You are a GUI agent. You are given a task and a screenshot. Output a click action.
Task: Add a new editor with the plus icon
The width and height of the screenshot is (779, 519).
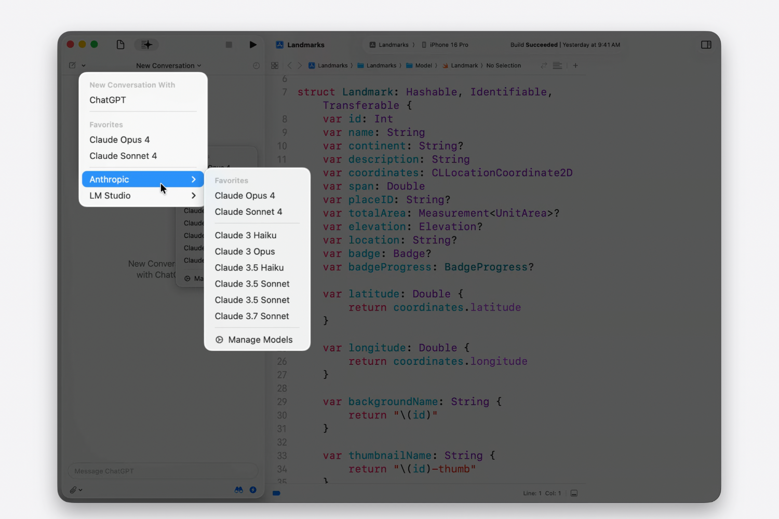pyautogui.click(x=575, y=65)
